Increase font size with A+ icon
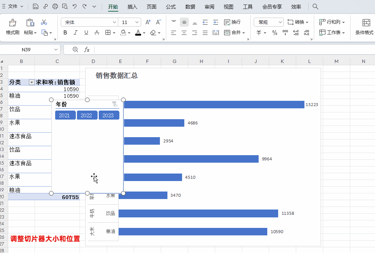 pyautogui.click(x=148, y=22)
